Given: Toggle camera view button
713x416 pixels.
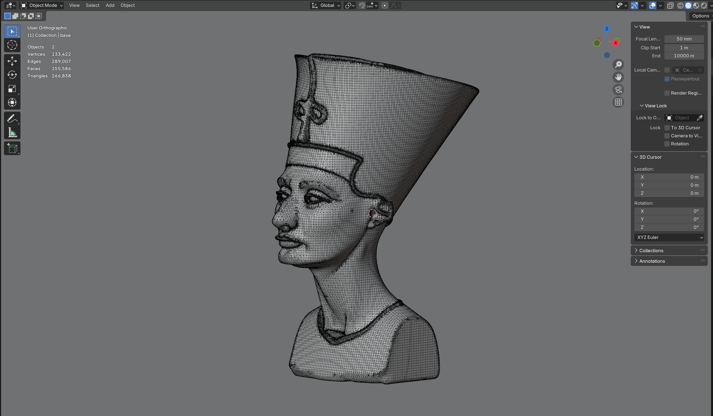Looking at the screenshot, I should pos(618,90).
